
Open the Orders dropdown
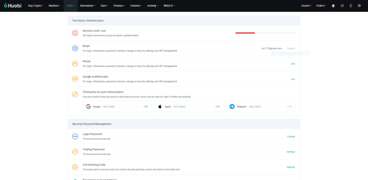[x=321, y=6]
